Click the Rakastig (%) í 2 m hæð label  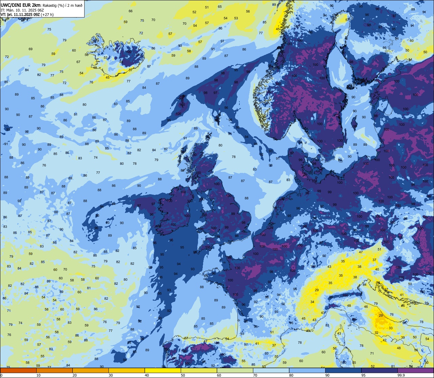[62, 5]
